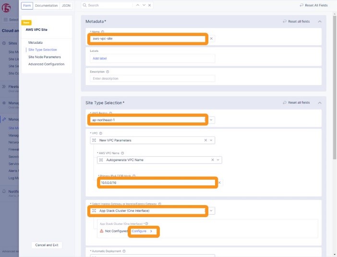Viewport: 337px width, 257px height.
Task: Click the Not Configured warning icon
Action: tap(102, 231)
